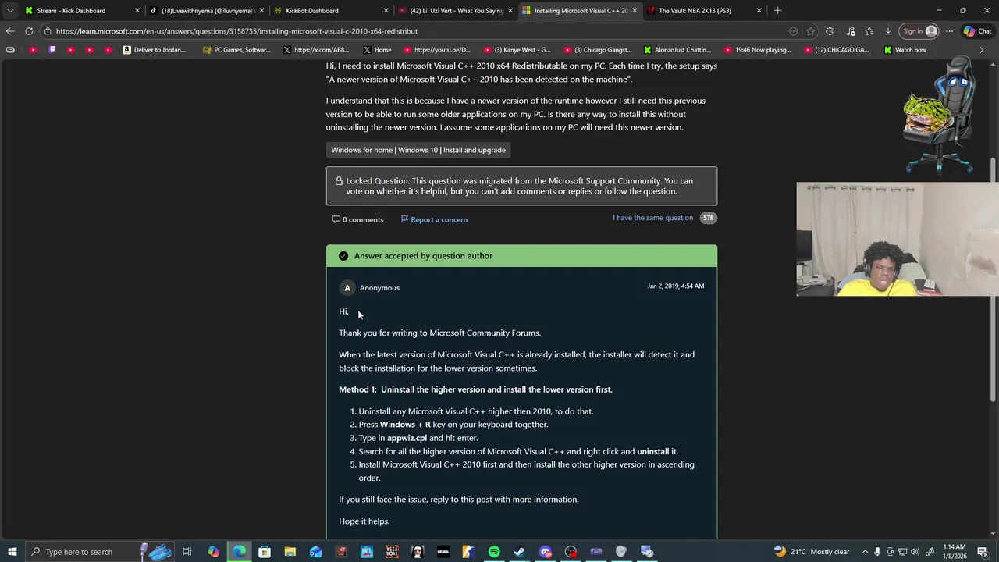Open weather widget 21°C Mostly clear
This screenshot has width=999, height=562.
click(812, 552)
